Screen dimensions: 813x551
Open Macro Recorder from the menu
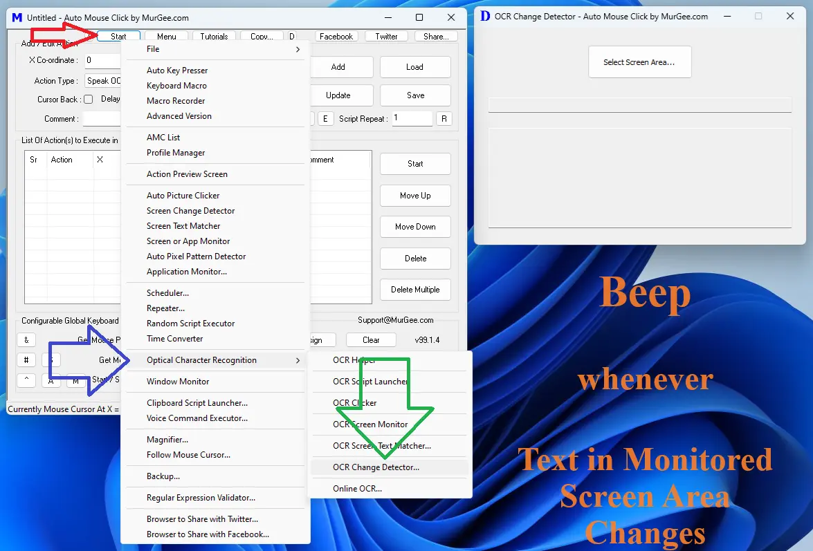pyautogui.click(x=215, y=100)
